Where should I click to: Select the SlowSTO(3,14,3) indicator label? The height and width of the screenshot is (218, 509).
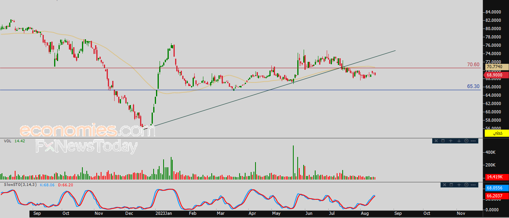[20, 185]
